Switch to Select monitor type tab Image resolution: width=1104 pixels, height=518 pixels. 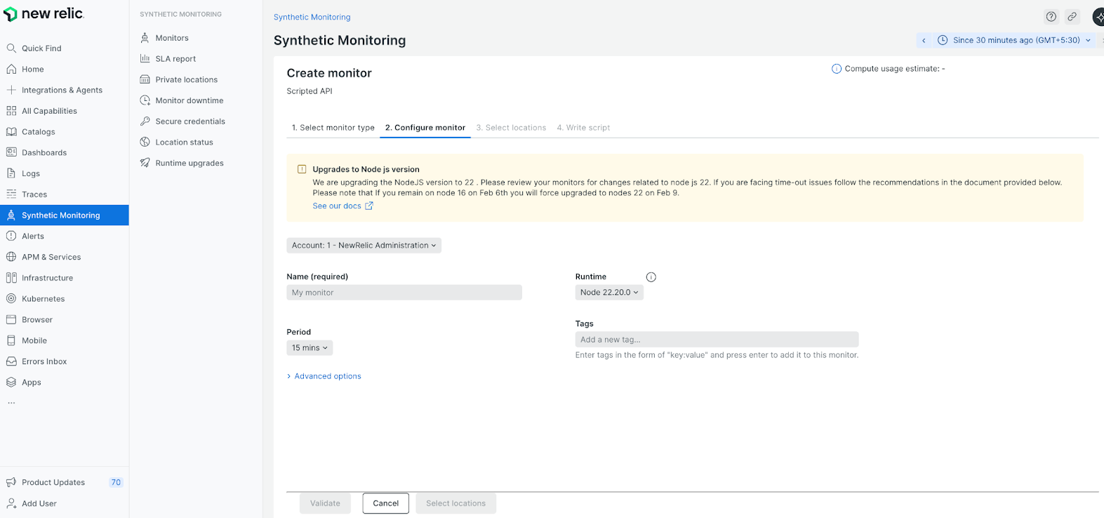pos(333,128)
